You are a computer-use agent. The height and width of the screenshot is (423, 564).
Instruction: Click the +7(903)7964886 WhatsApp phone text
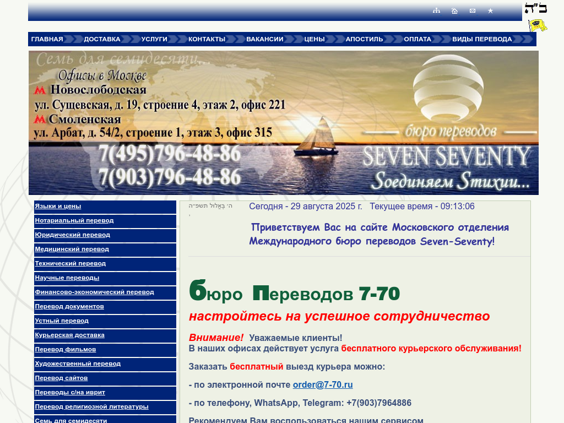click(x=379, y=403)
